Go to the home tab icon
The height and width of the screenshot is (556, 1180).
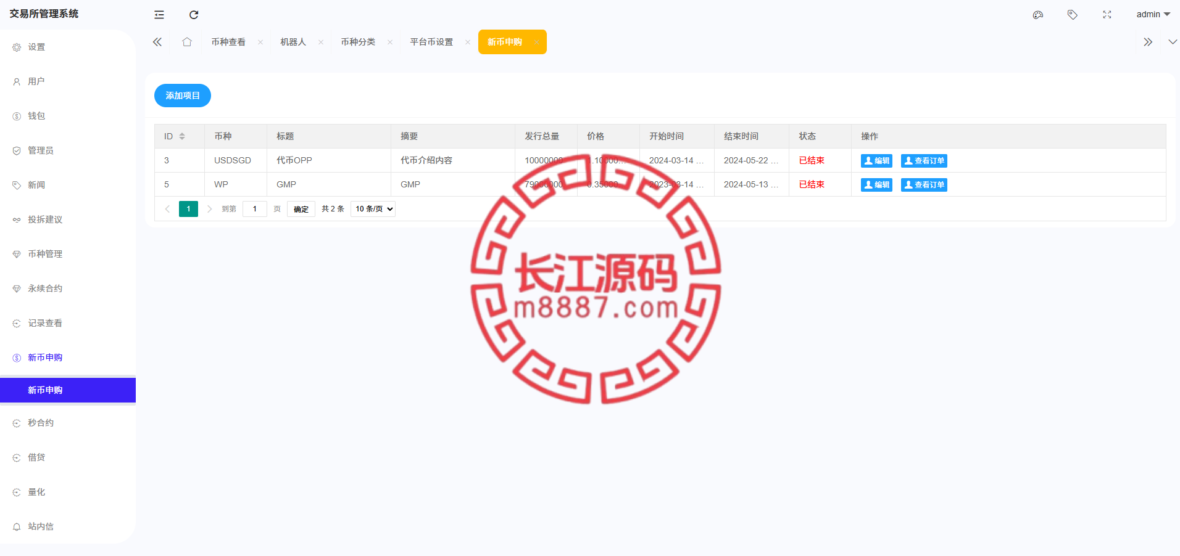(187, 42)
